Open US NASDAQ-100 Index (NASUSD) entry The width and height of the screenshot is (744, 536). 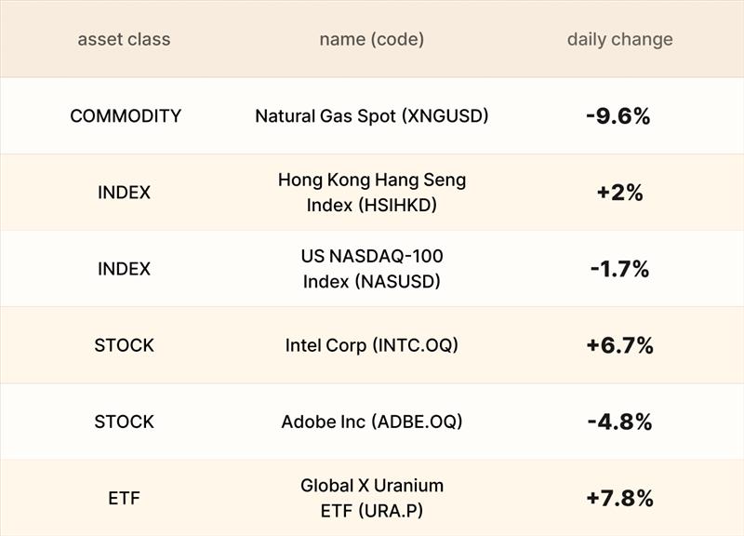point(371,269)
